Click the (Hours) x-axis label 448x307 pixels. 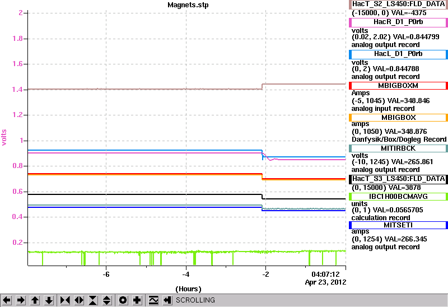[x=188, y=289]
